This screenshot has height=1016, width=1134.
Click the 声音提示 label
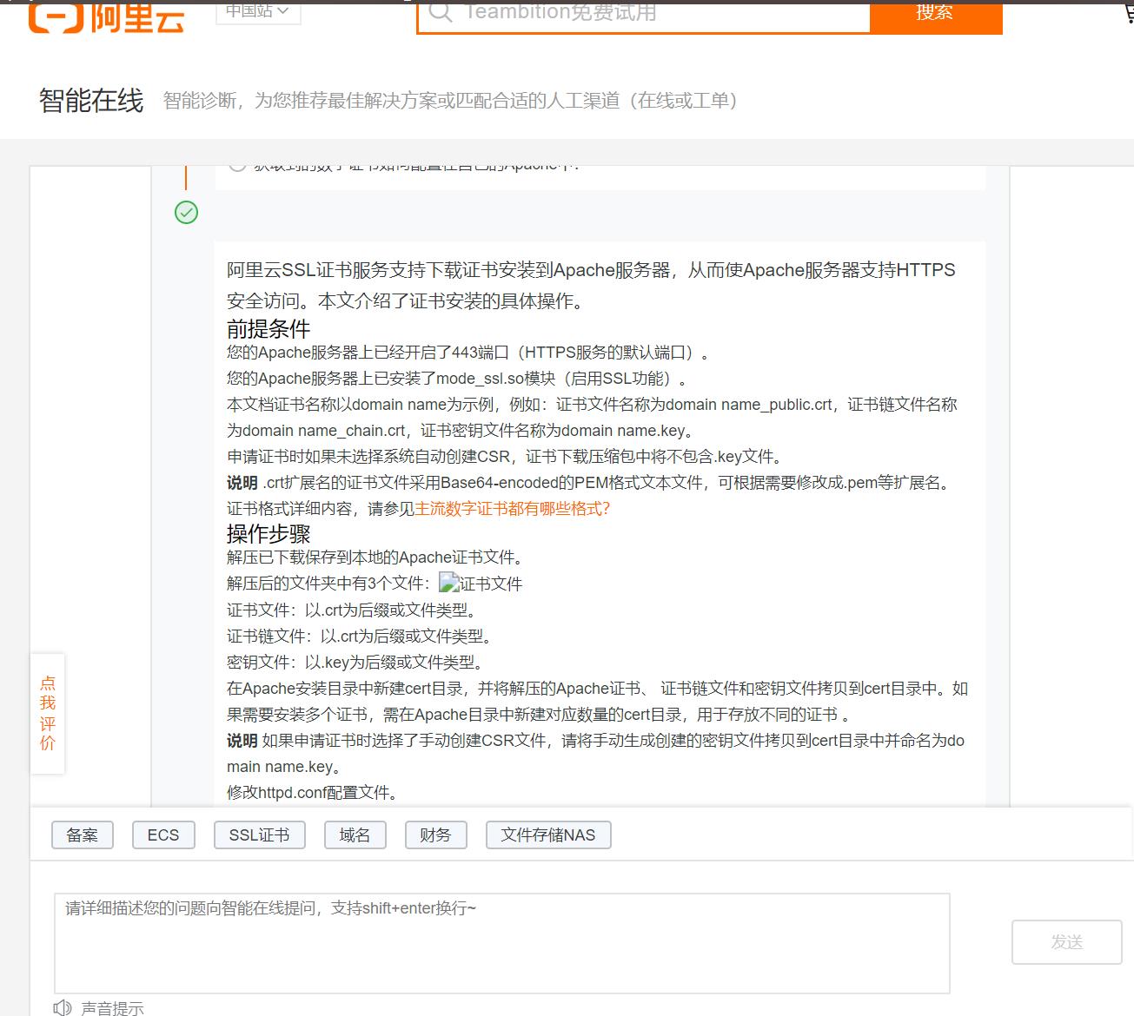tap(112, 1008)
